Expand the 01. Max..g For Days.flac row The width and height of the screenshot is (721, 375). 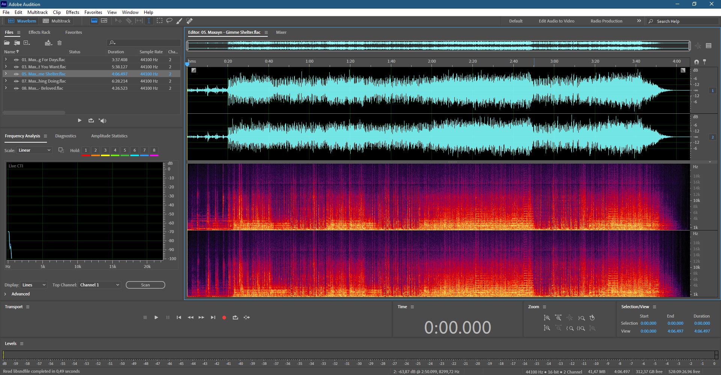coord(6,59)
